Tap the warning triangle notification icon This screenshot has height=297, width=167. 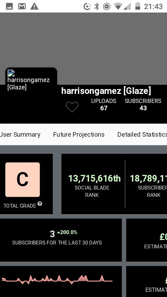[x=34, y=7]
